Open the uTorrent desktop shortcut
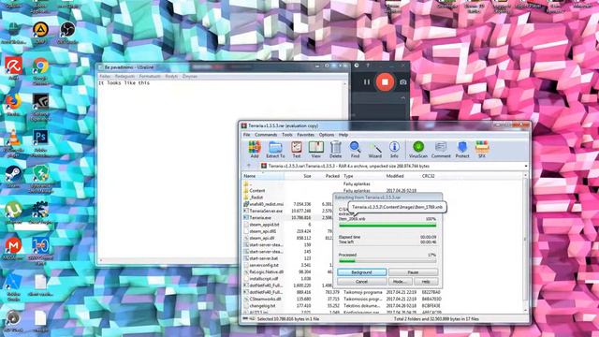The height and width of the screenshot is (337, 599). (13, 212)
